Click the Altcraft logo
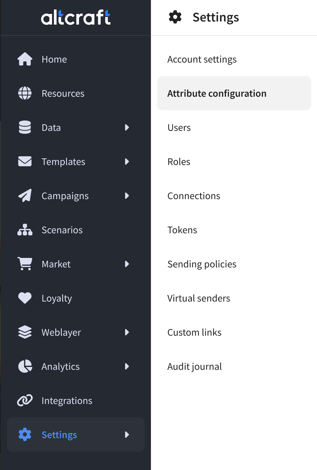 [76, 17]
